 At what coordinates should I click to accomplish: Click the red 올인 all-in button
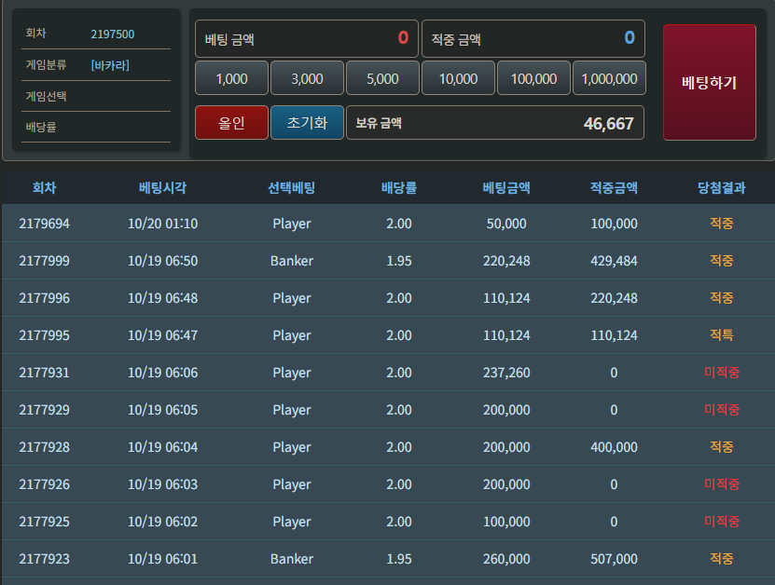(x=231, y=122)
